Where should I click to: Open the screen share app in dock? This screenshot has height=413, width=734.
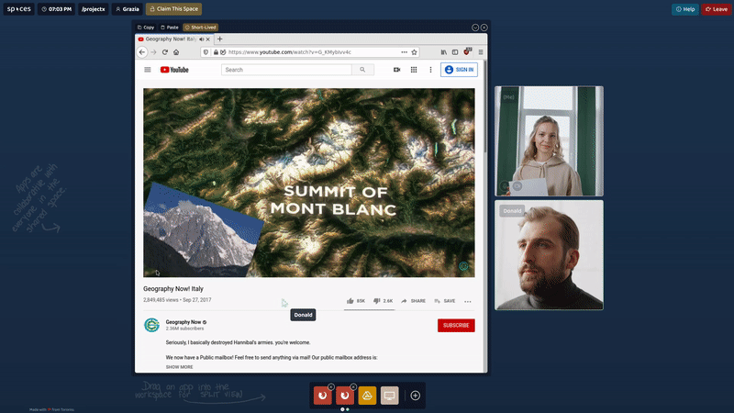click(x=389, y=396)
